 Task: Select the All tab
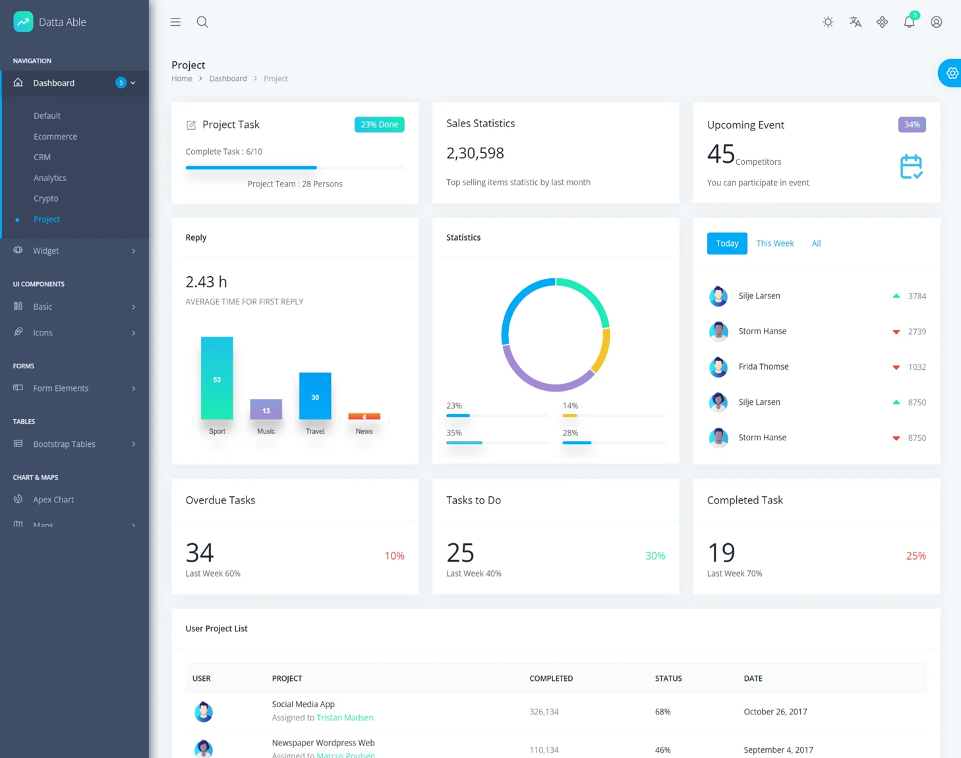pyautogui.click(x=816, y=243)
